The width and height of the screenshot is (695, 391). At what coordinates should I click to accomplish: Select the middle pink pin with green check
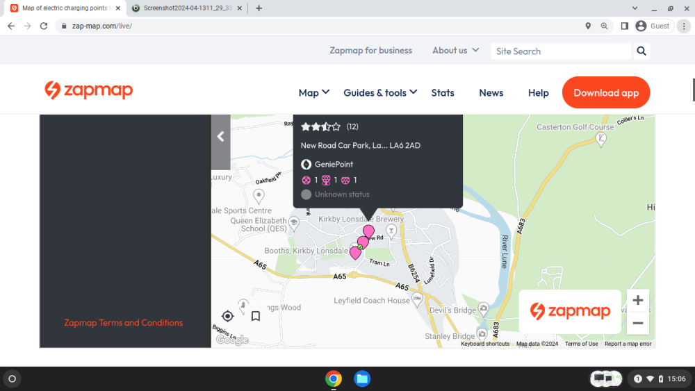pyautogui.click(x=363, y=242)
